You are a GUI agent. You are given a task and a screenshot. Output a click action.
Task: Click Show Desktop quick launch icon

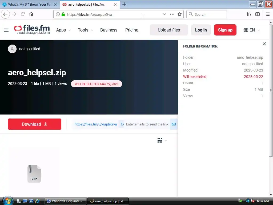(25, 201)
